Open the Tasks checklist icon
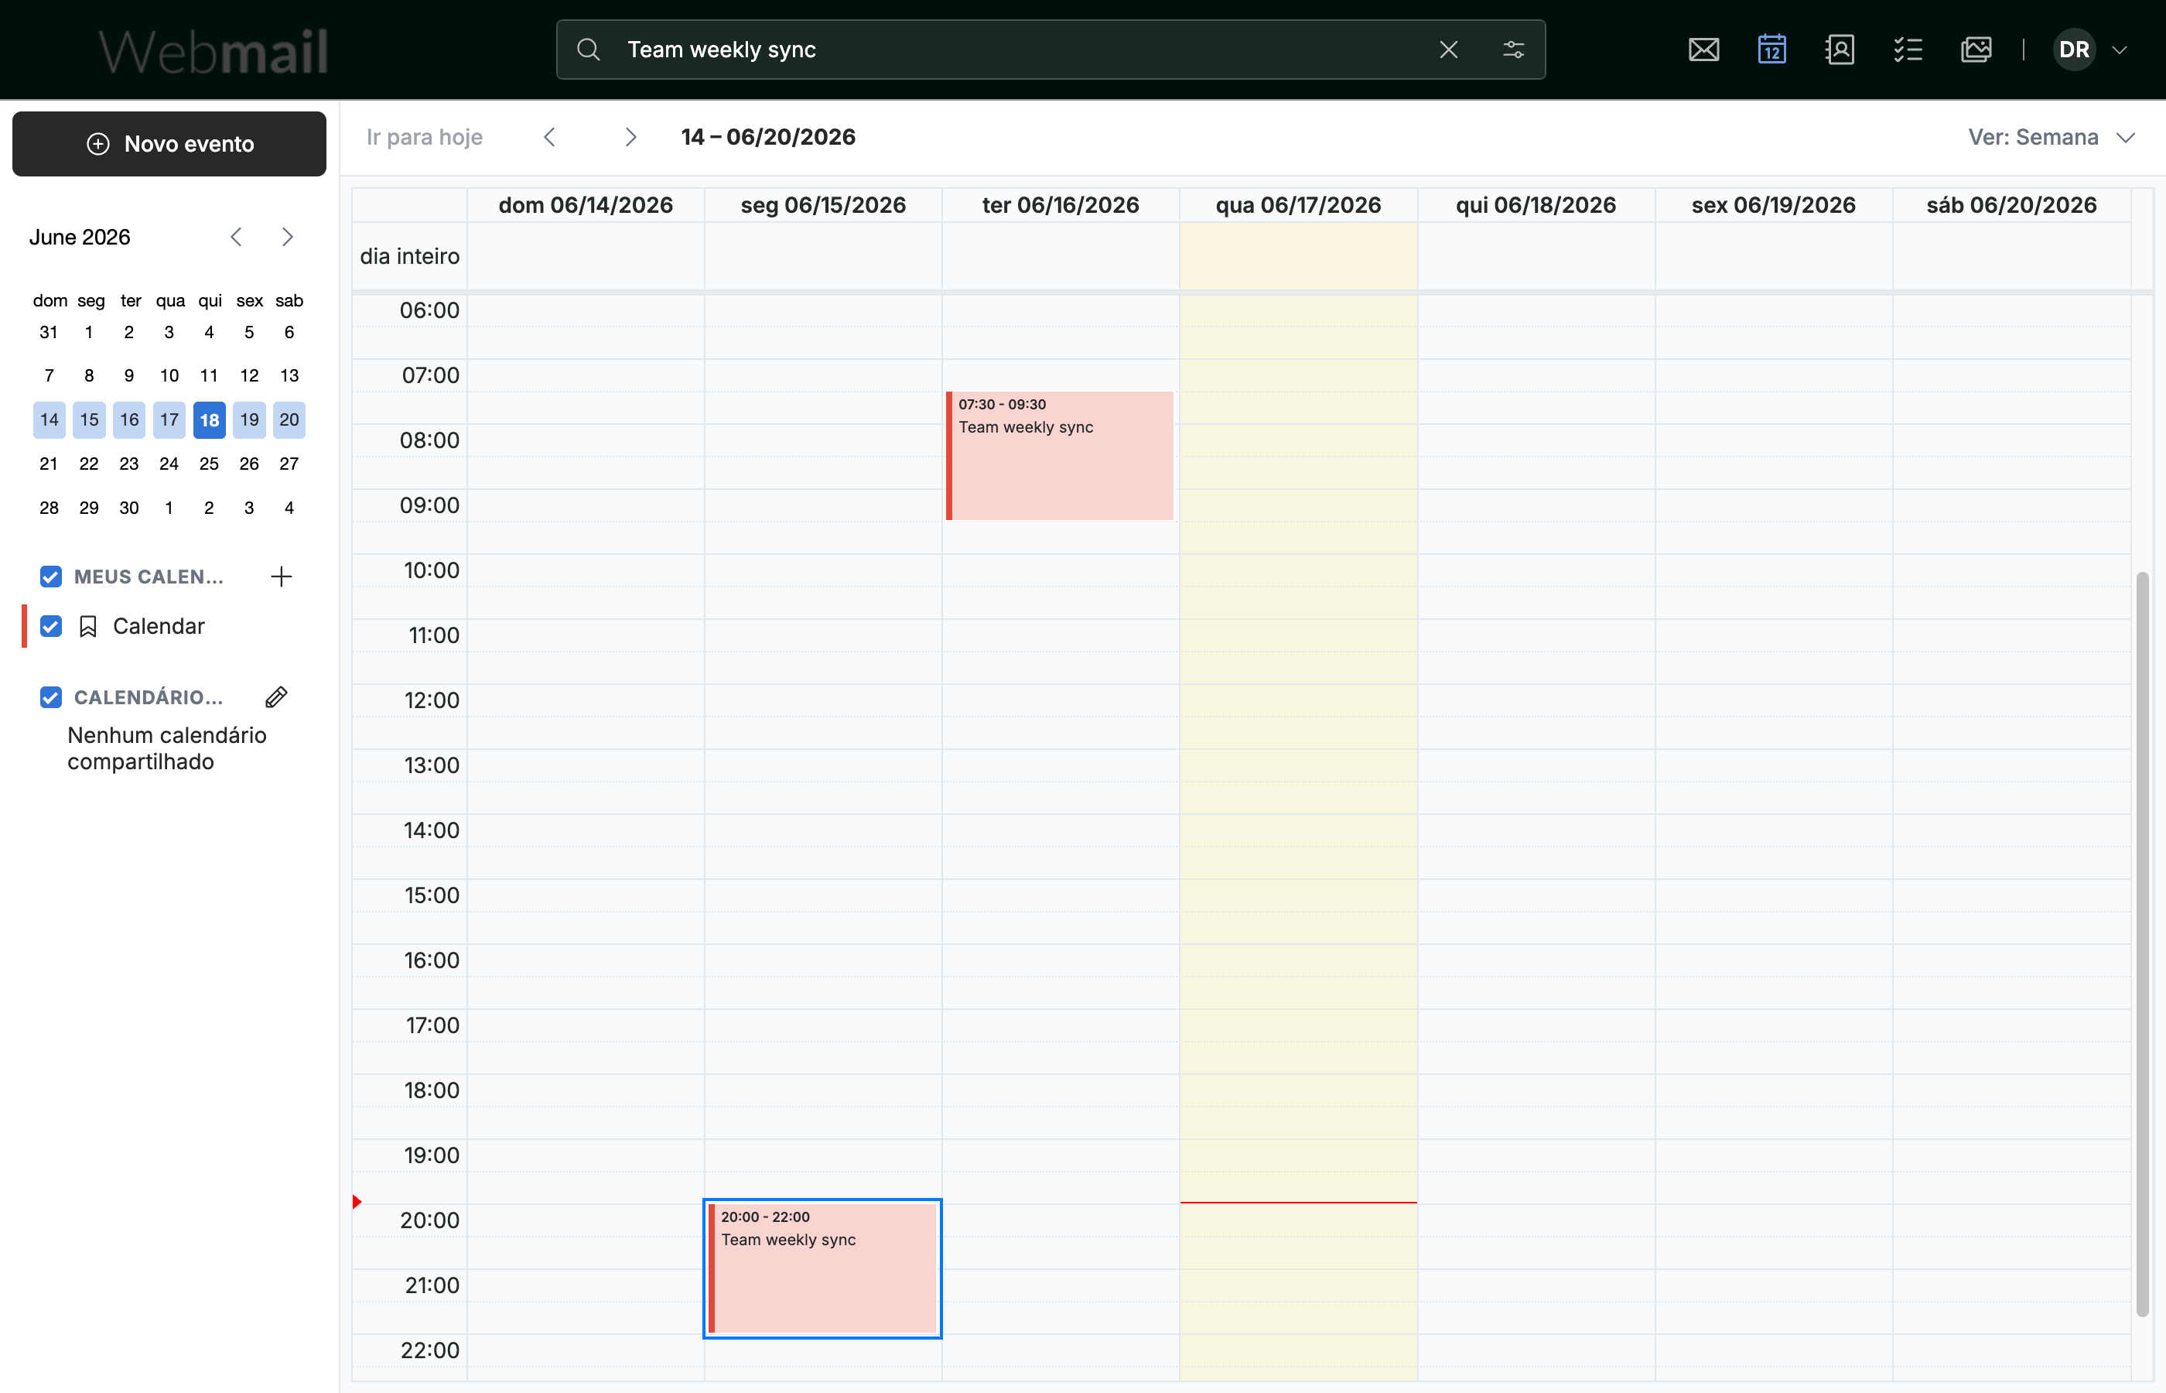Viewport: 2166px width, 1393px height. (1908, 50)
